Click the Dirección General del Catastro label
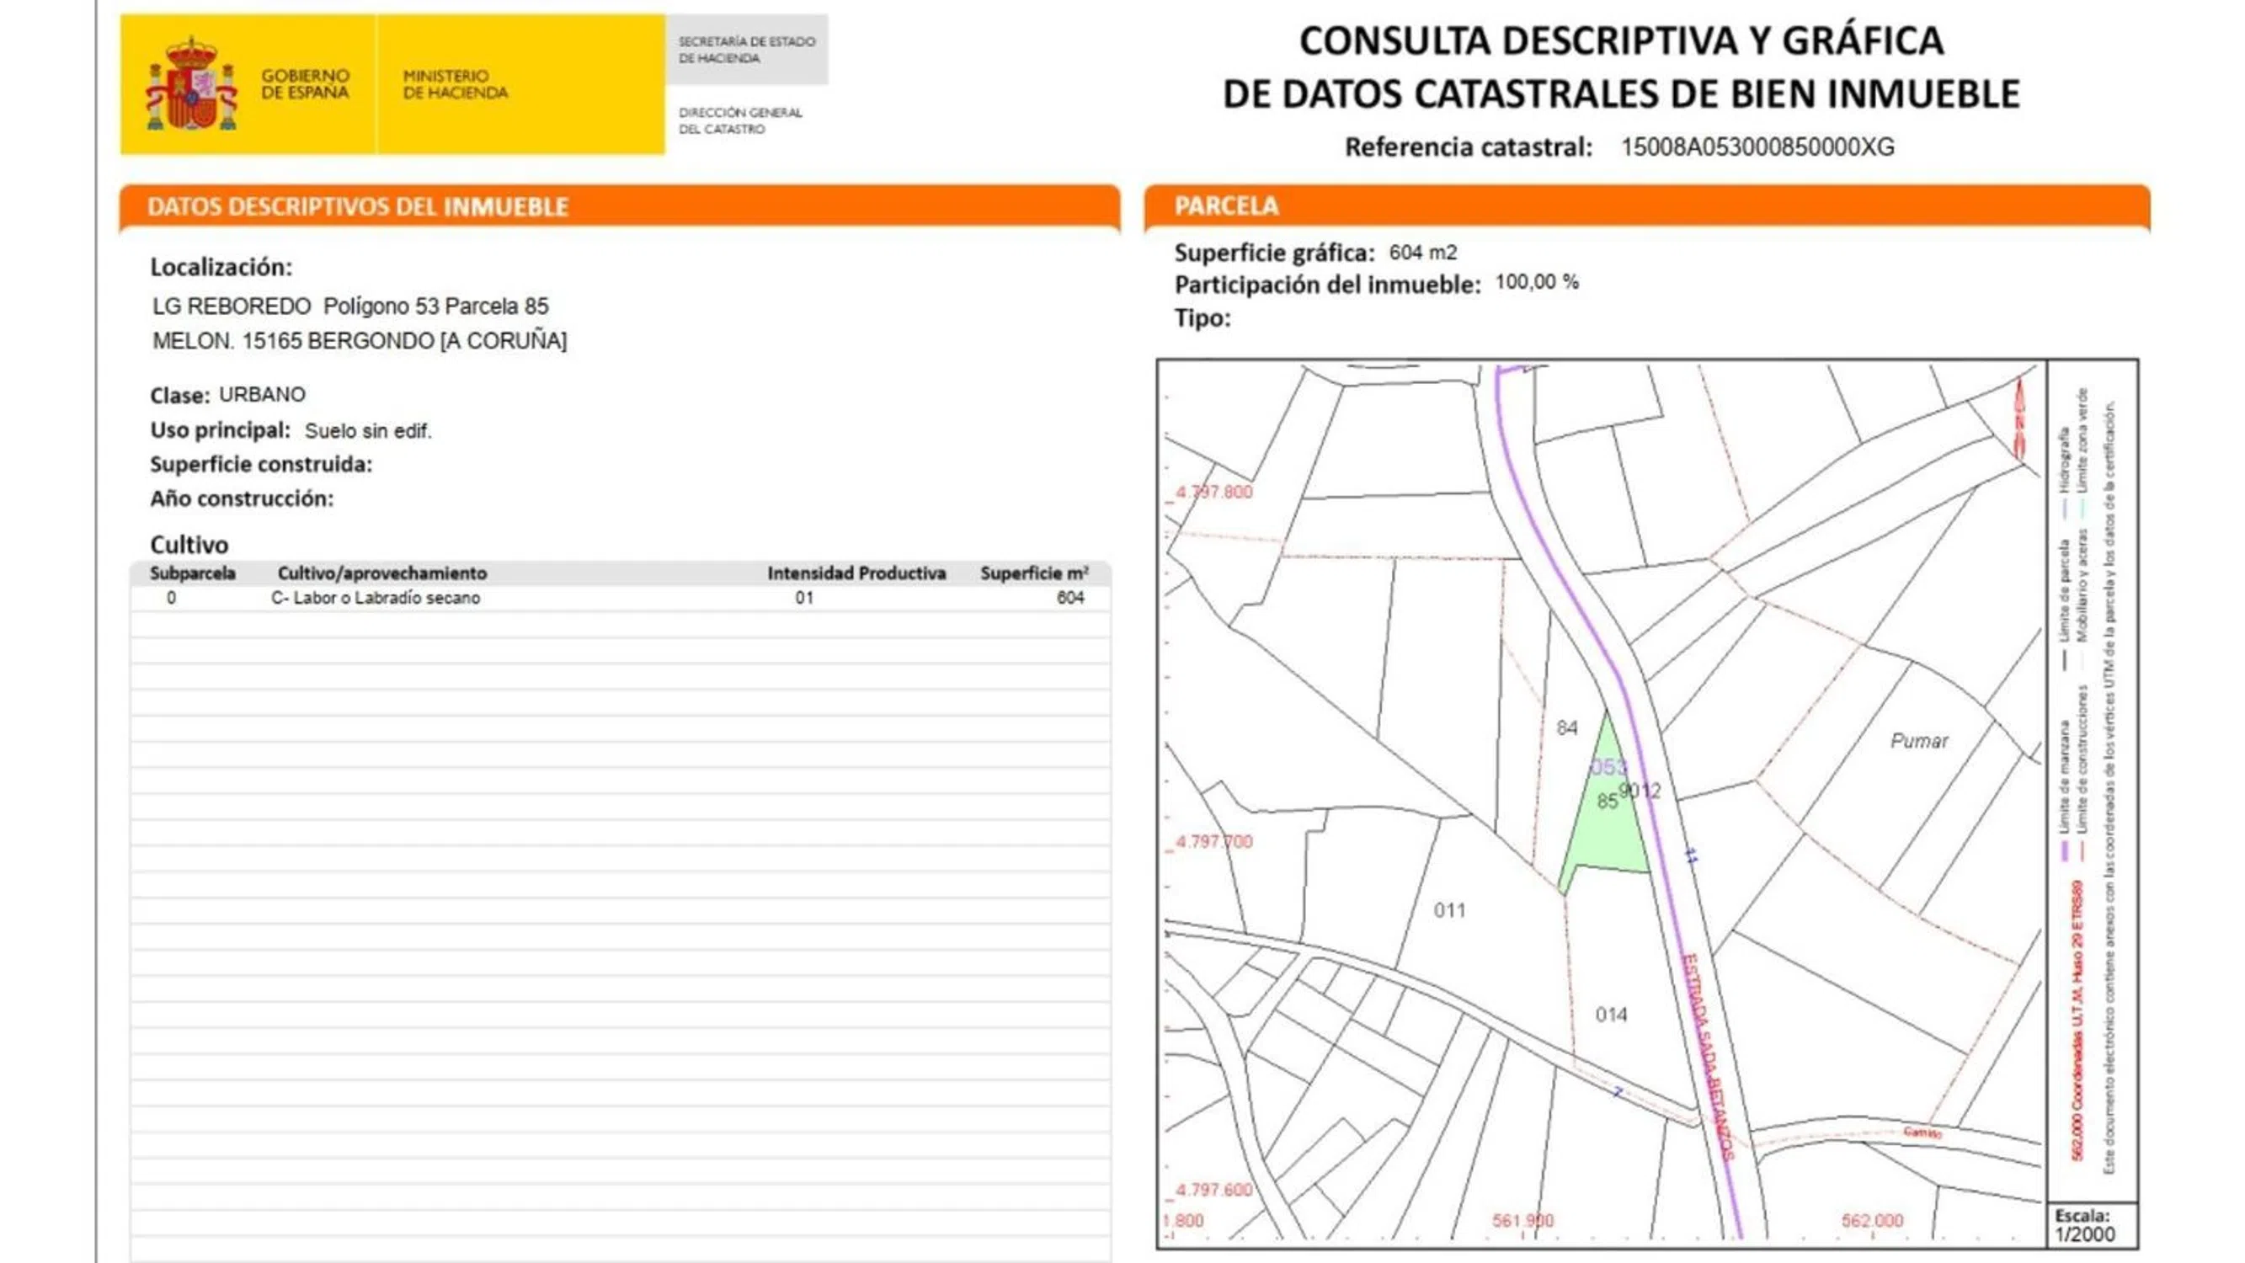Viewport: 2245px width, 1263px height. point(740,120)
